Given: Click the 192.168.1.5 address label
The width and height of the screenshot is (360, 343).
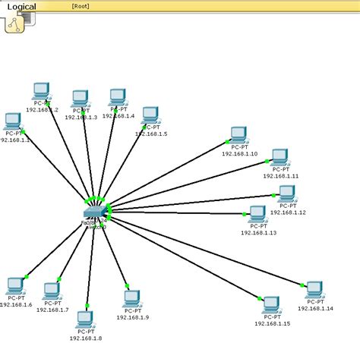Looking at the screenshot, I should point(151,134).
